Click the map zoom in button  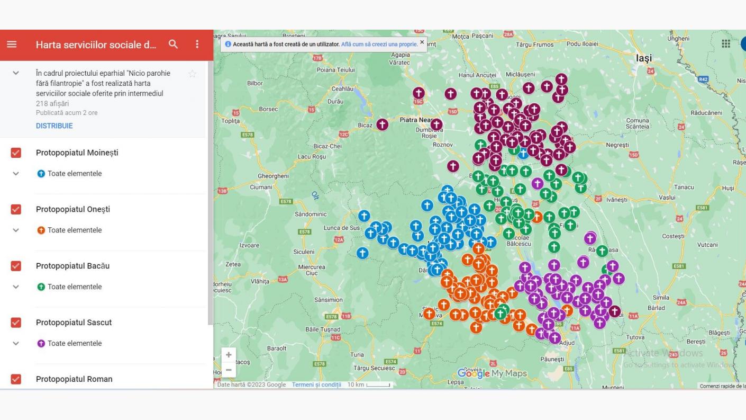tap(228, 354)
